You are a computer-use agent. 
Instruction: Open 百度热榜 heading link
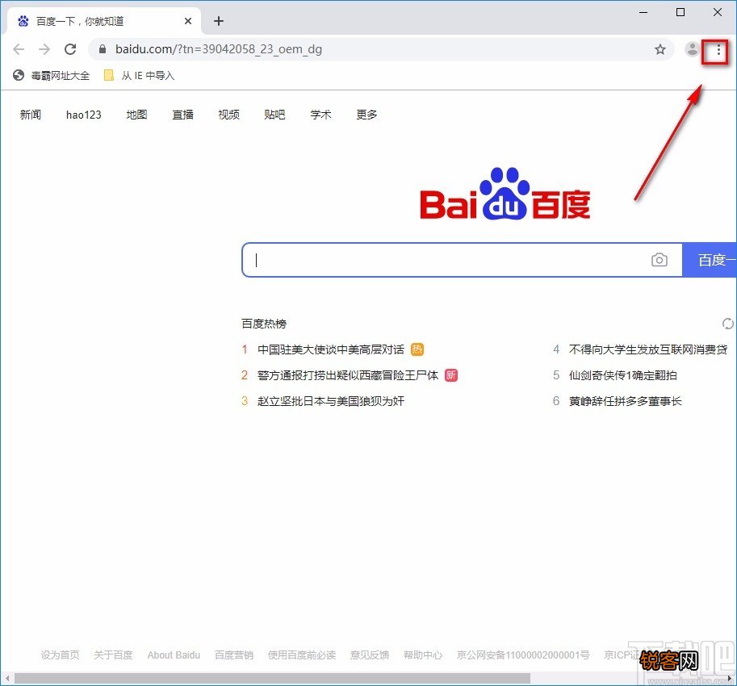264,324
